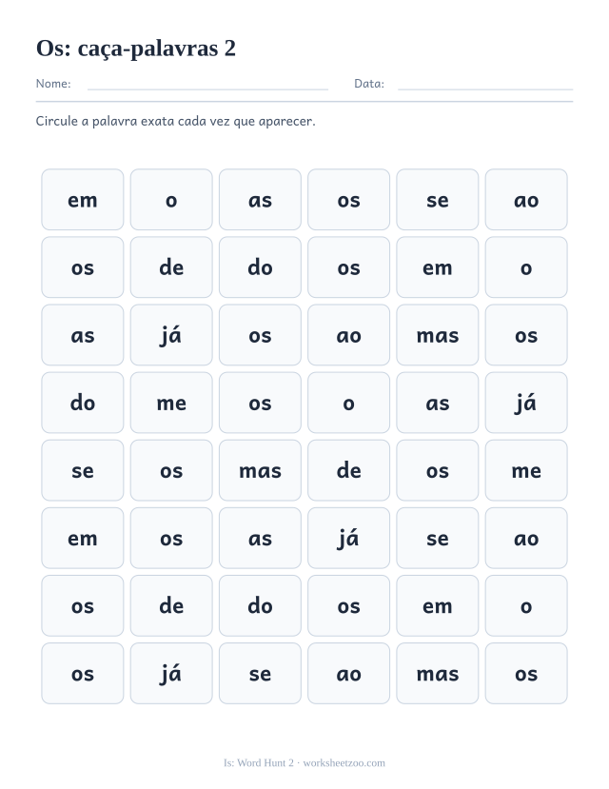Select the 'me' tile in row five
Screen dimensions: 609x789
point(526,470)
